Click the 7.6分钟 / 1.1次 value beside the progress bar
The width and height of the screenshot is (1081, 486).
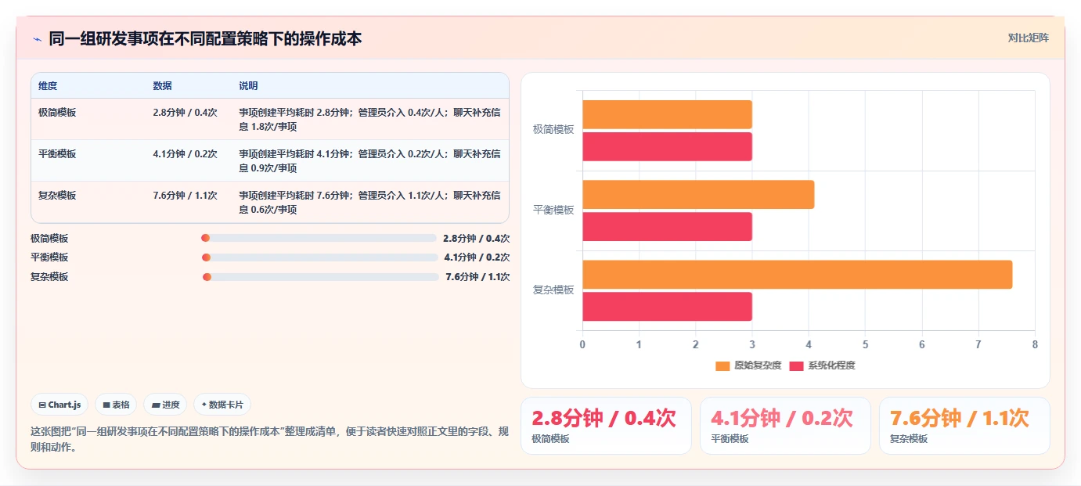tap(477, 277)
